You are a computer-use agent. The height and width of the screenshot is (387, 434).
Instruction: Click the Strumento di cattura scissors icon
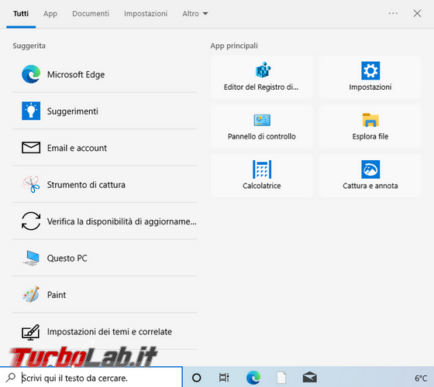pyautogui.click(x=31, y=184)
